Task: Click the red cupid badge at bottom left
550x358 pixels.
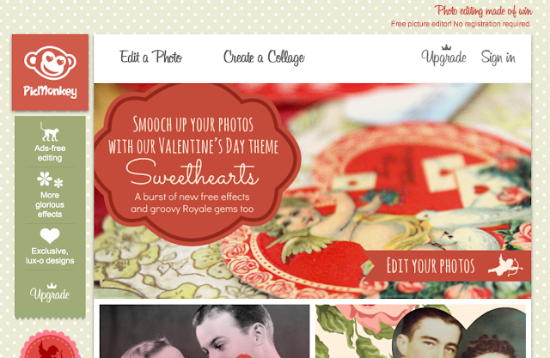Action: coord(50,344)
